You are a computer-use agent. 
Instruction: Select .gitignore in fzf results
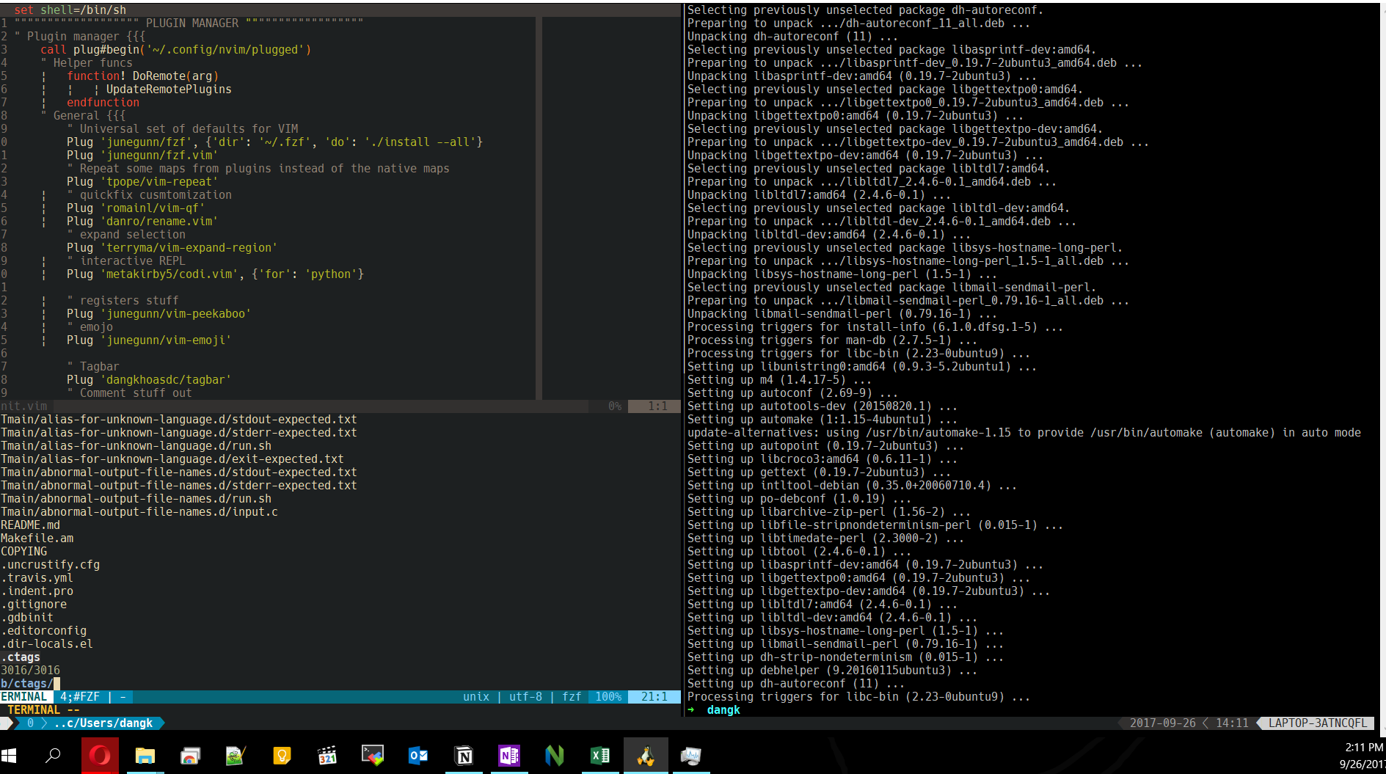point(34,605)
